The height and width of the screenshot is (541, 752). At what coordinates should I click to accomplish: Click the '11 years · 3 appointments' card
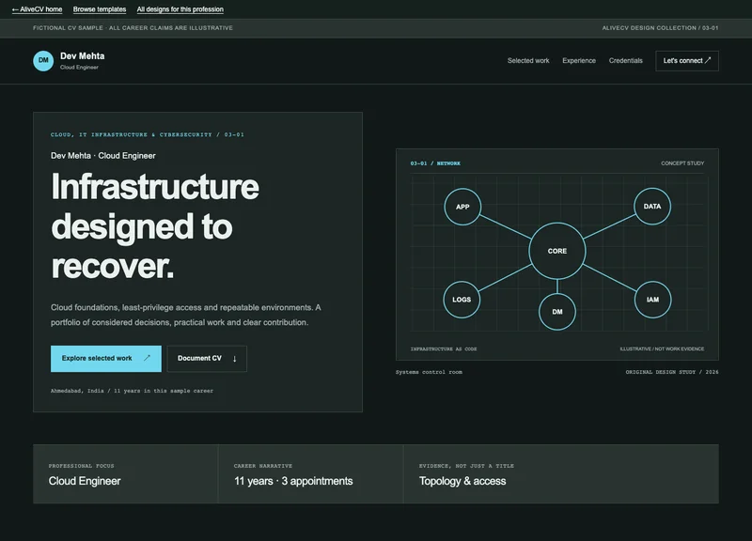pos(311,474)
